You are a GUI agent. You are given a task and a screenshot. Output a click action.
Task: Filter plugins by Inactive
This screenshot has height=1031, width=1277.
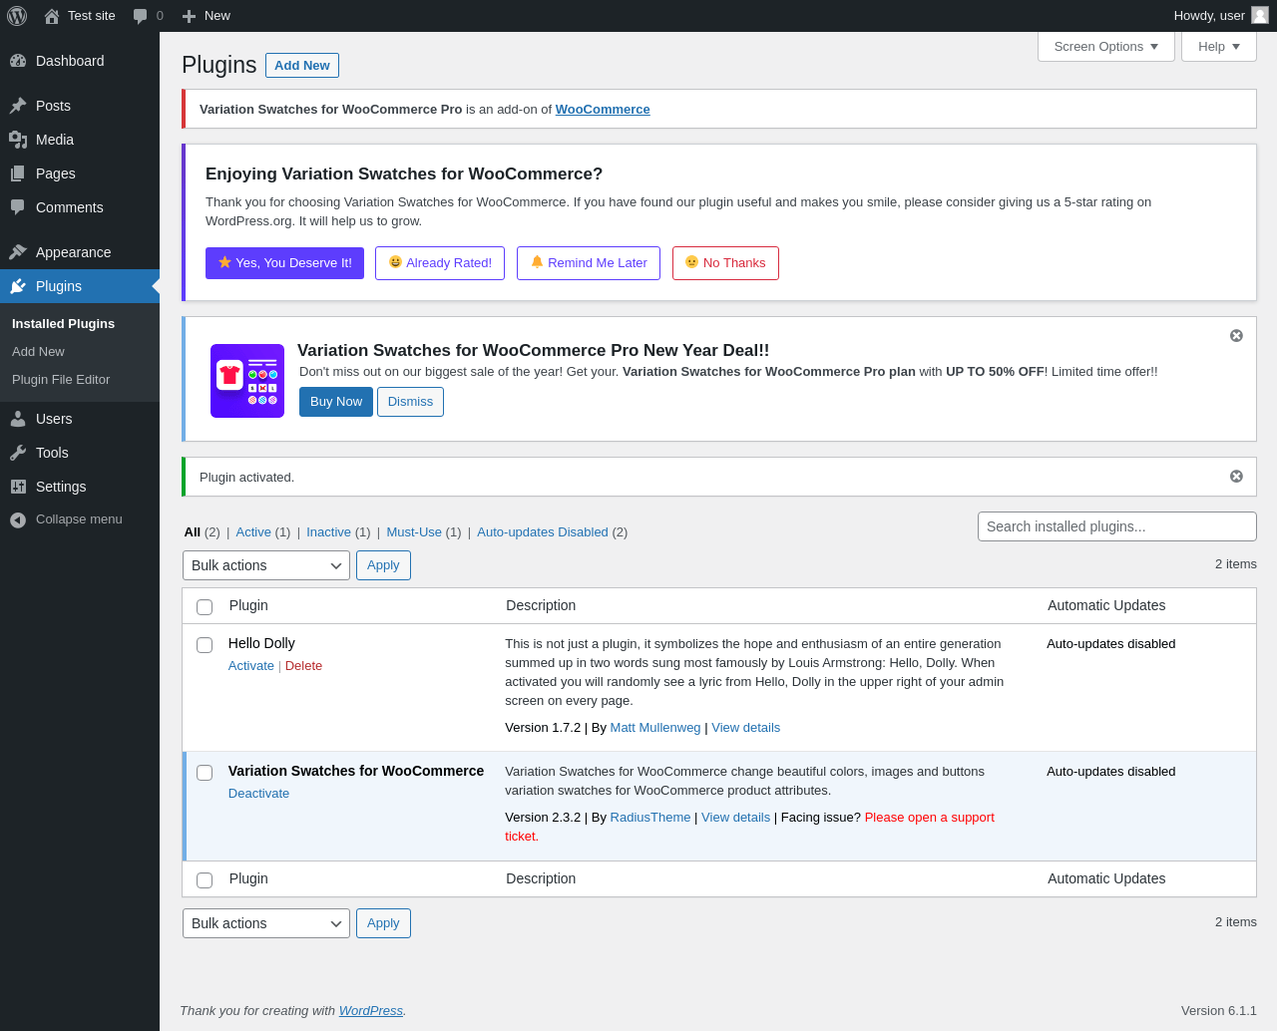tap(328, 532)
